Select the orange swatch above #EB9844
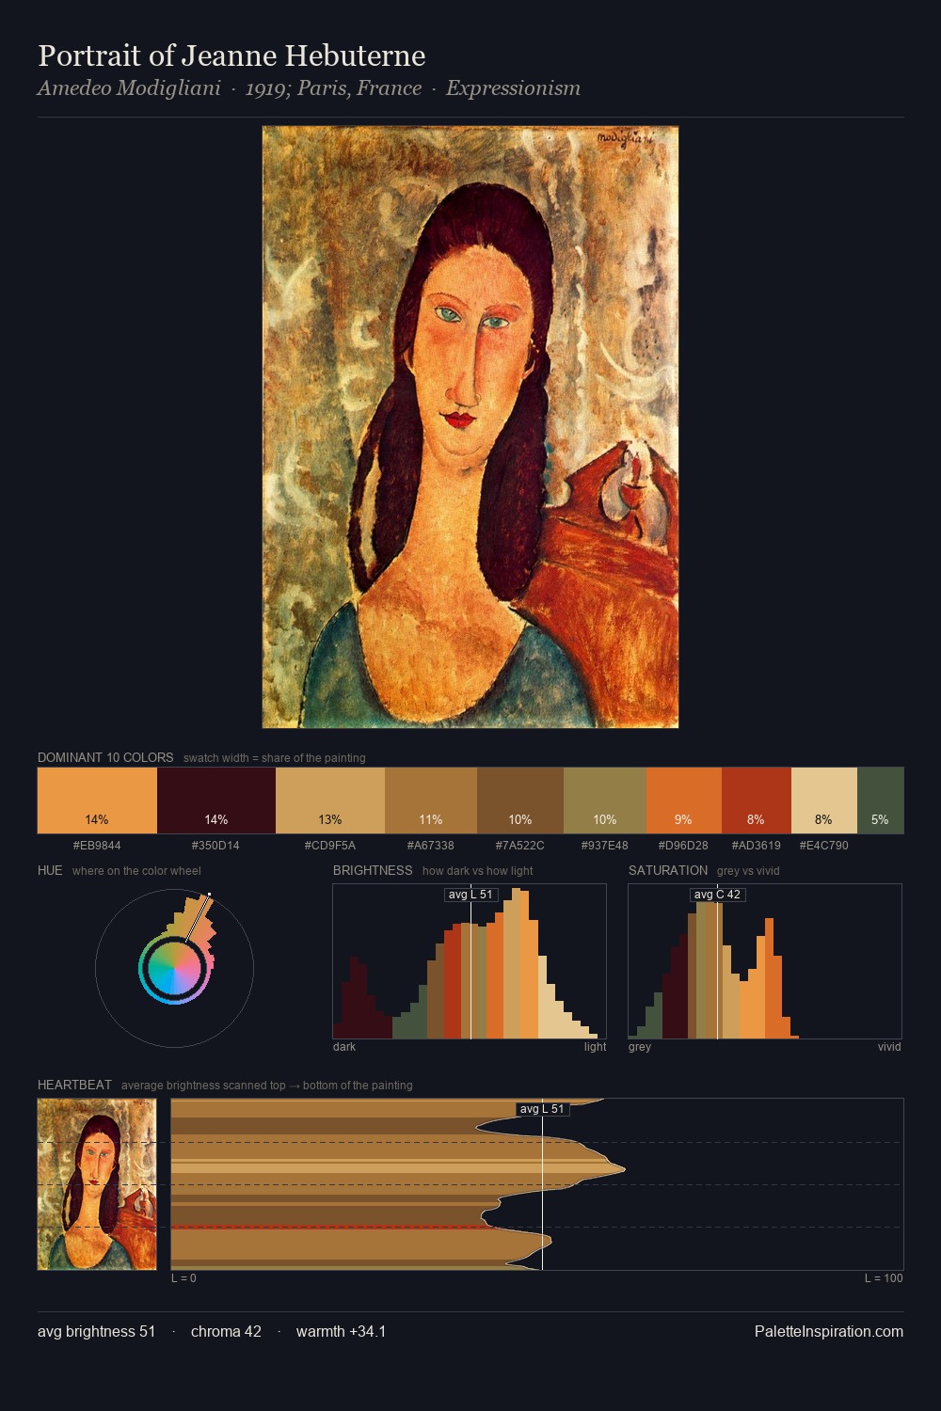This screenshot has width=941, height=1411. [x=97, y=801]
